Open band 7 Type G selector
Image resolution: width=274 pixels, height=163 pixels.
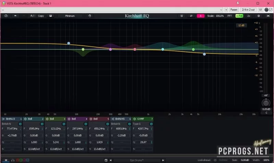coord(137,124)
